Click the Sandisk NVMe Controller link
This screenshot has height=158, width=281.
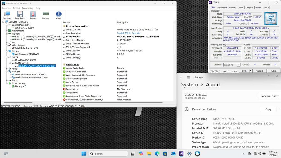(x=128, y=33)
